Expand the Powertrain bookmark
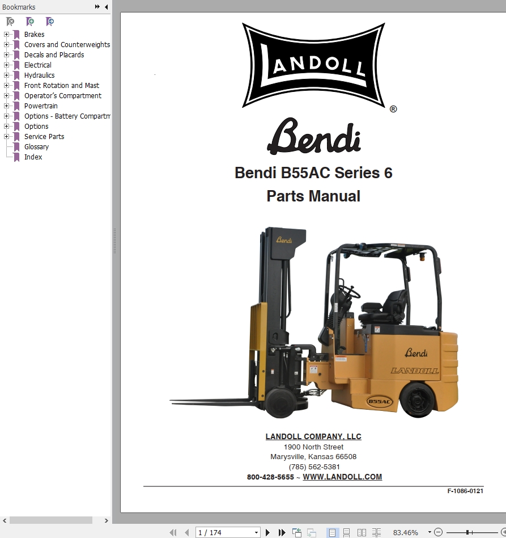This screenshot has width=506, height=538. (x=6, y=106)
